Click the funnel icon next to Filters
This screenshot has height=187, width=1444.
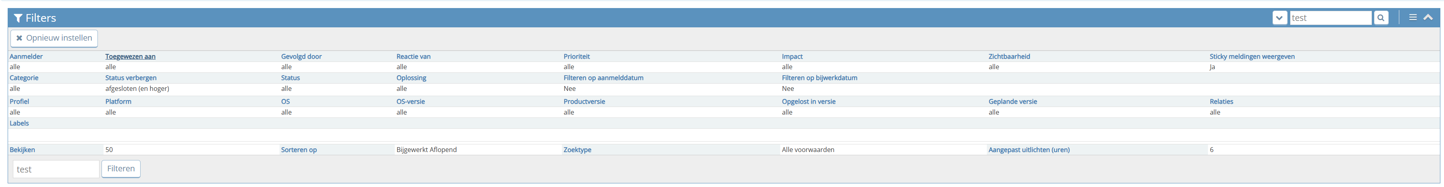tap(18, 18)
